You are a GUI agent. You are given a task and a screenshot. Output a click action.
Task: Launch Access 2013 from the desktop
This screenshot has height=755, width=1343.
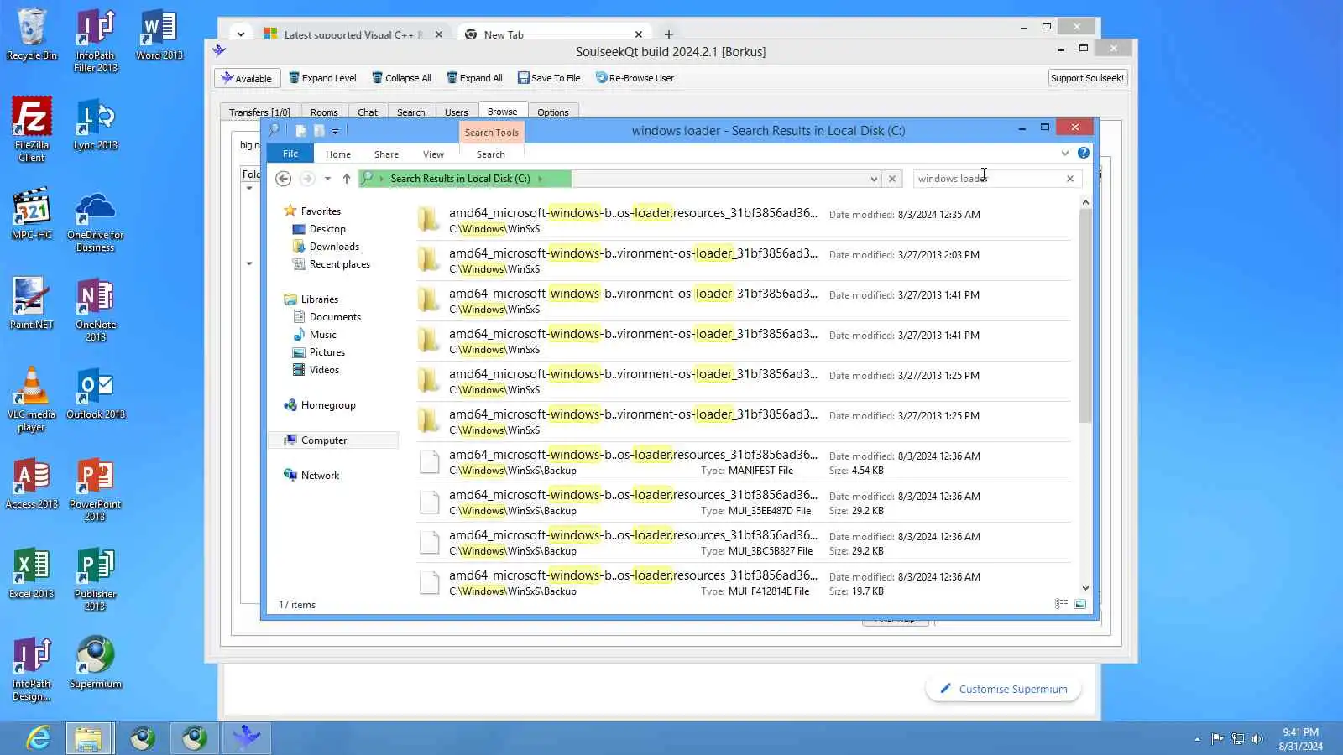pyautogui.click(x=32, y=483)
